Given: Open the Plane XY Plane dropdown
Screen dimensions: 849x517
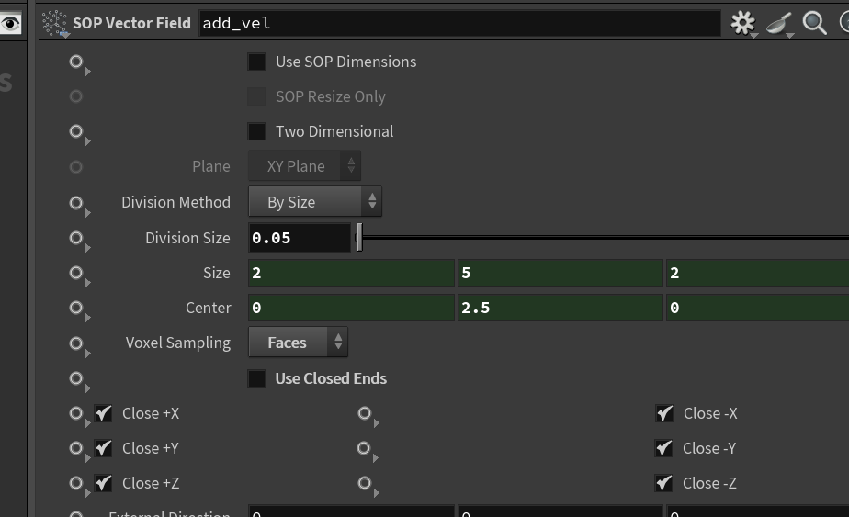Looking at the screenshot, I should click(x=305, y=166).
